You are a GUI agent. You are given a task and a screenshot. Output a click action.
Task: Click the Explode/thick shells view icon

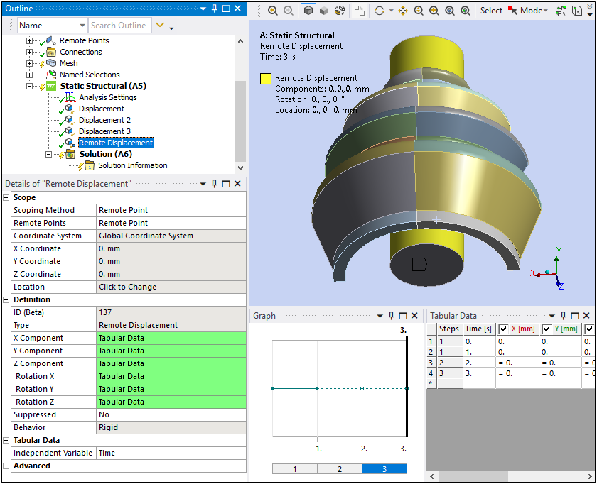click(340, 11)
